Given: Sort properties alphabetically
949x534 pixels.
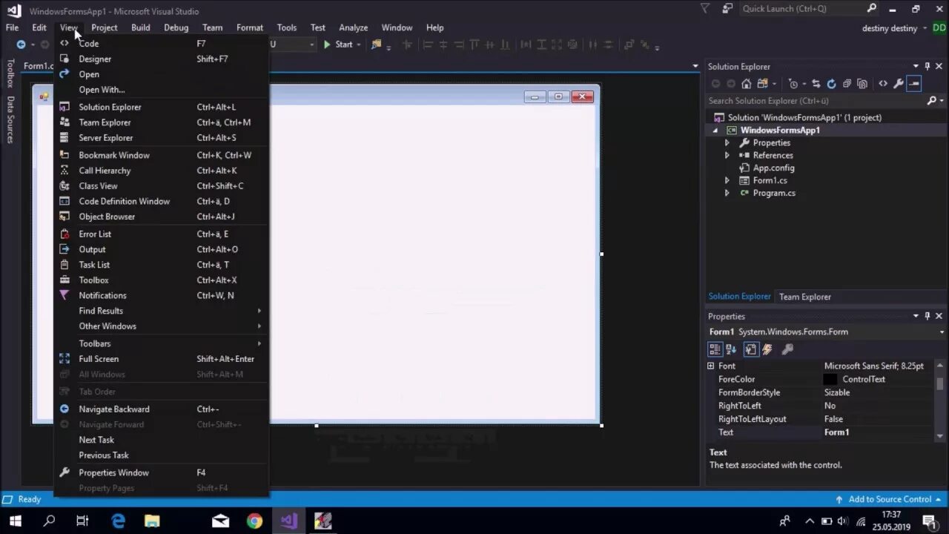Looking at the screenshot, I should pos(731,349).
